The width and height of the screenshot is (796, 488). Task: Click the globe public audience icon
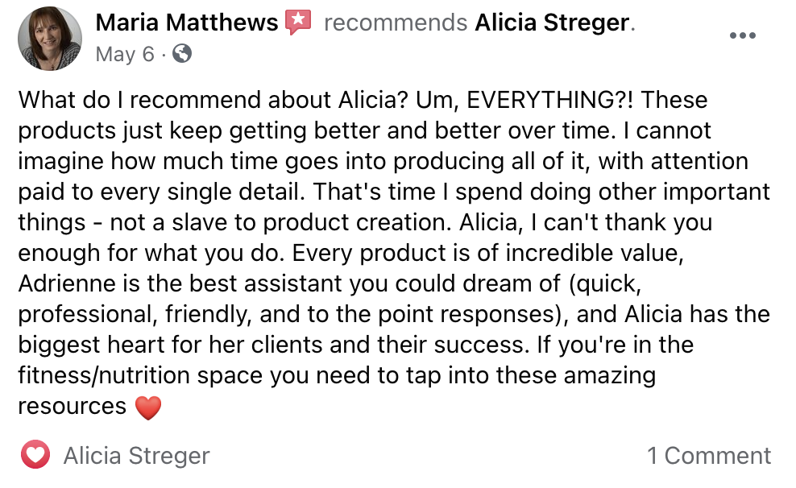point(182,54)
